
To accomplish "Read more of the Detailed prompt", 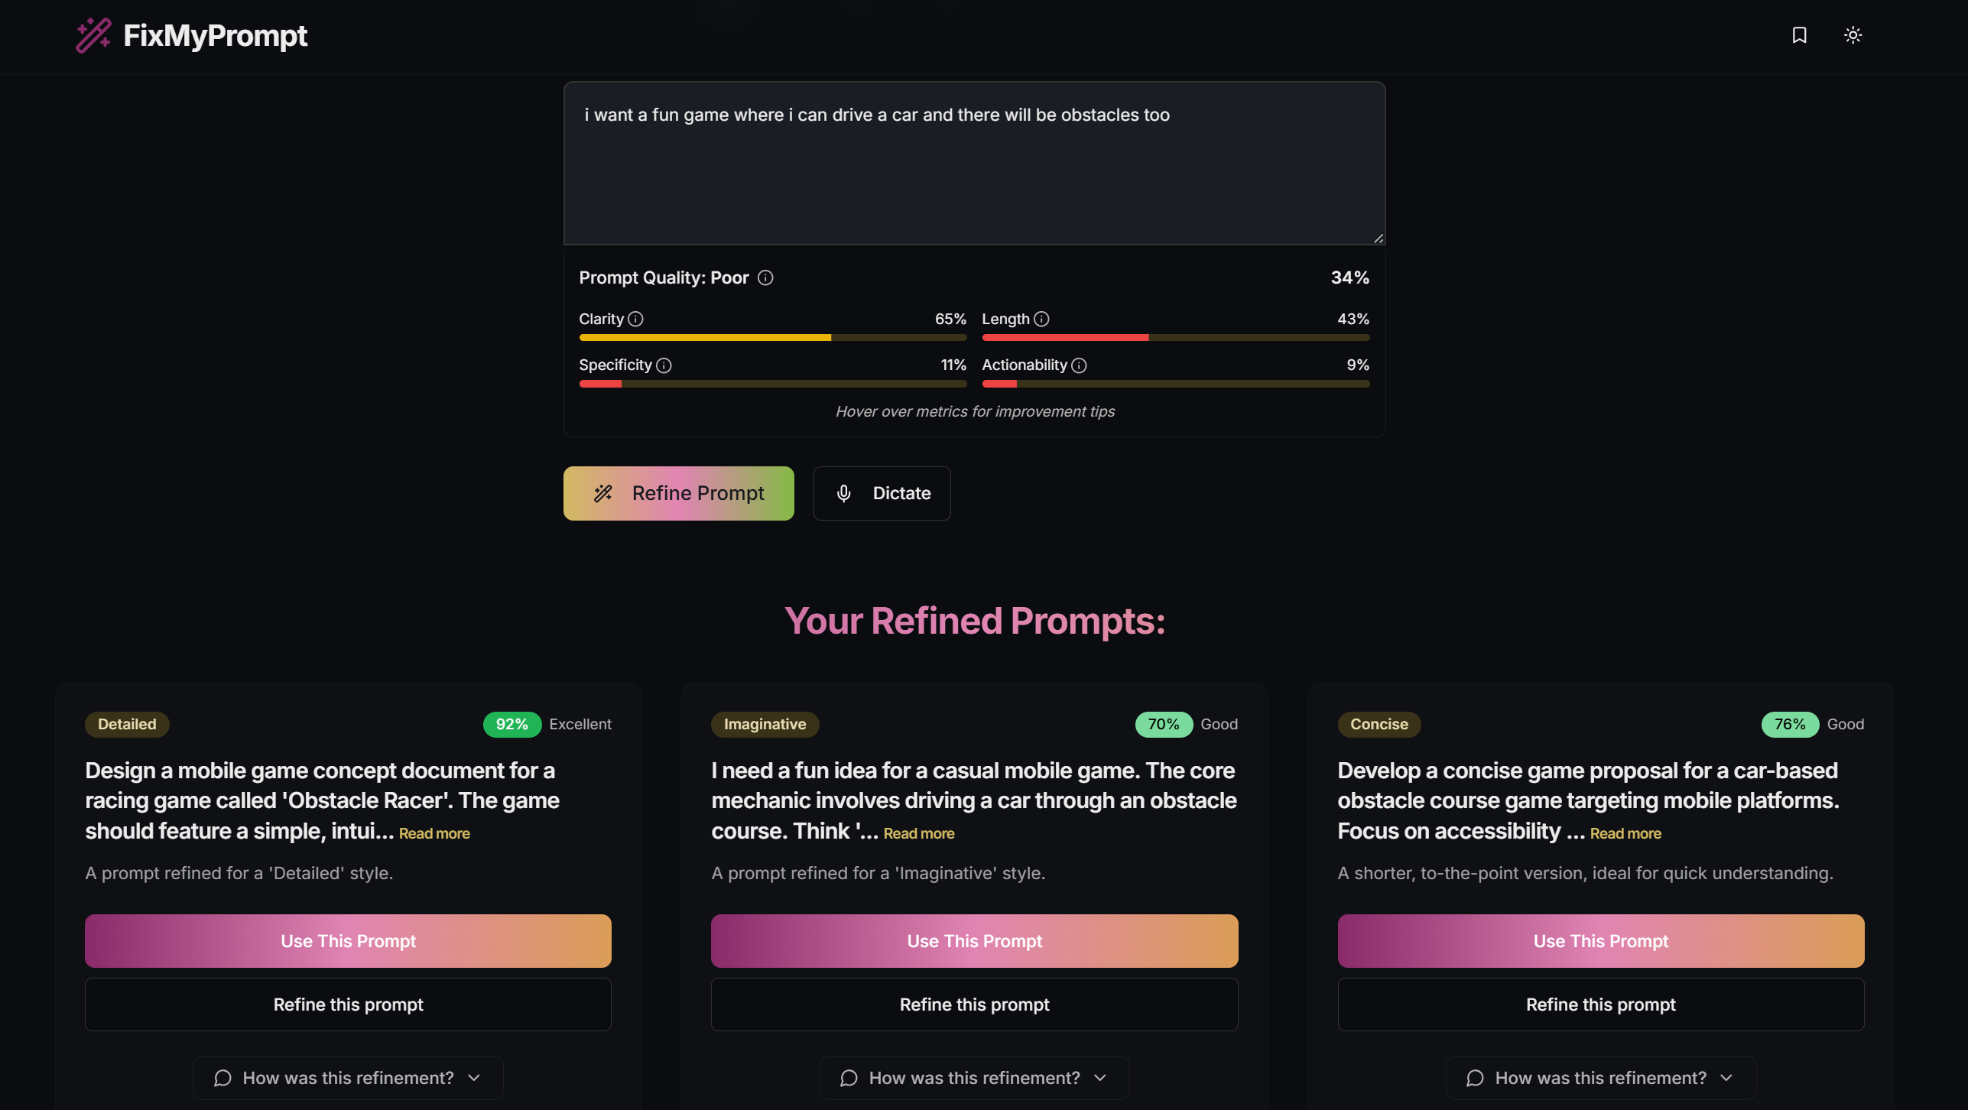I will (434, 833).
